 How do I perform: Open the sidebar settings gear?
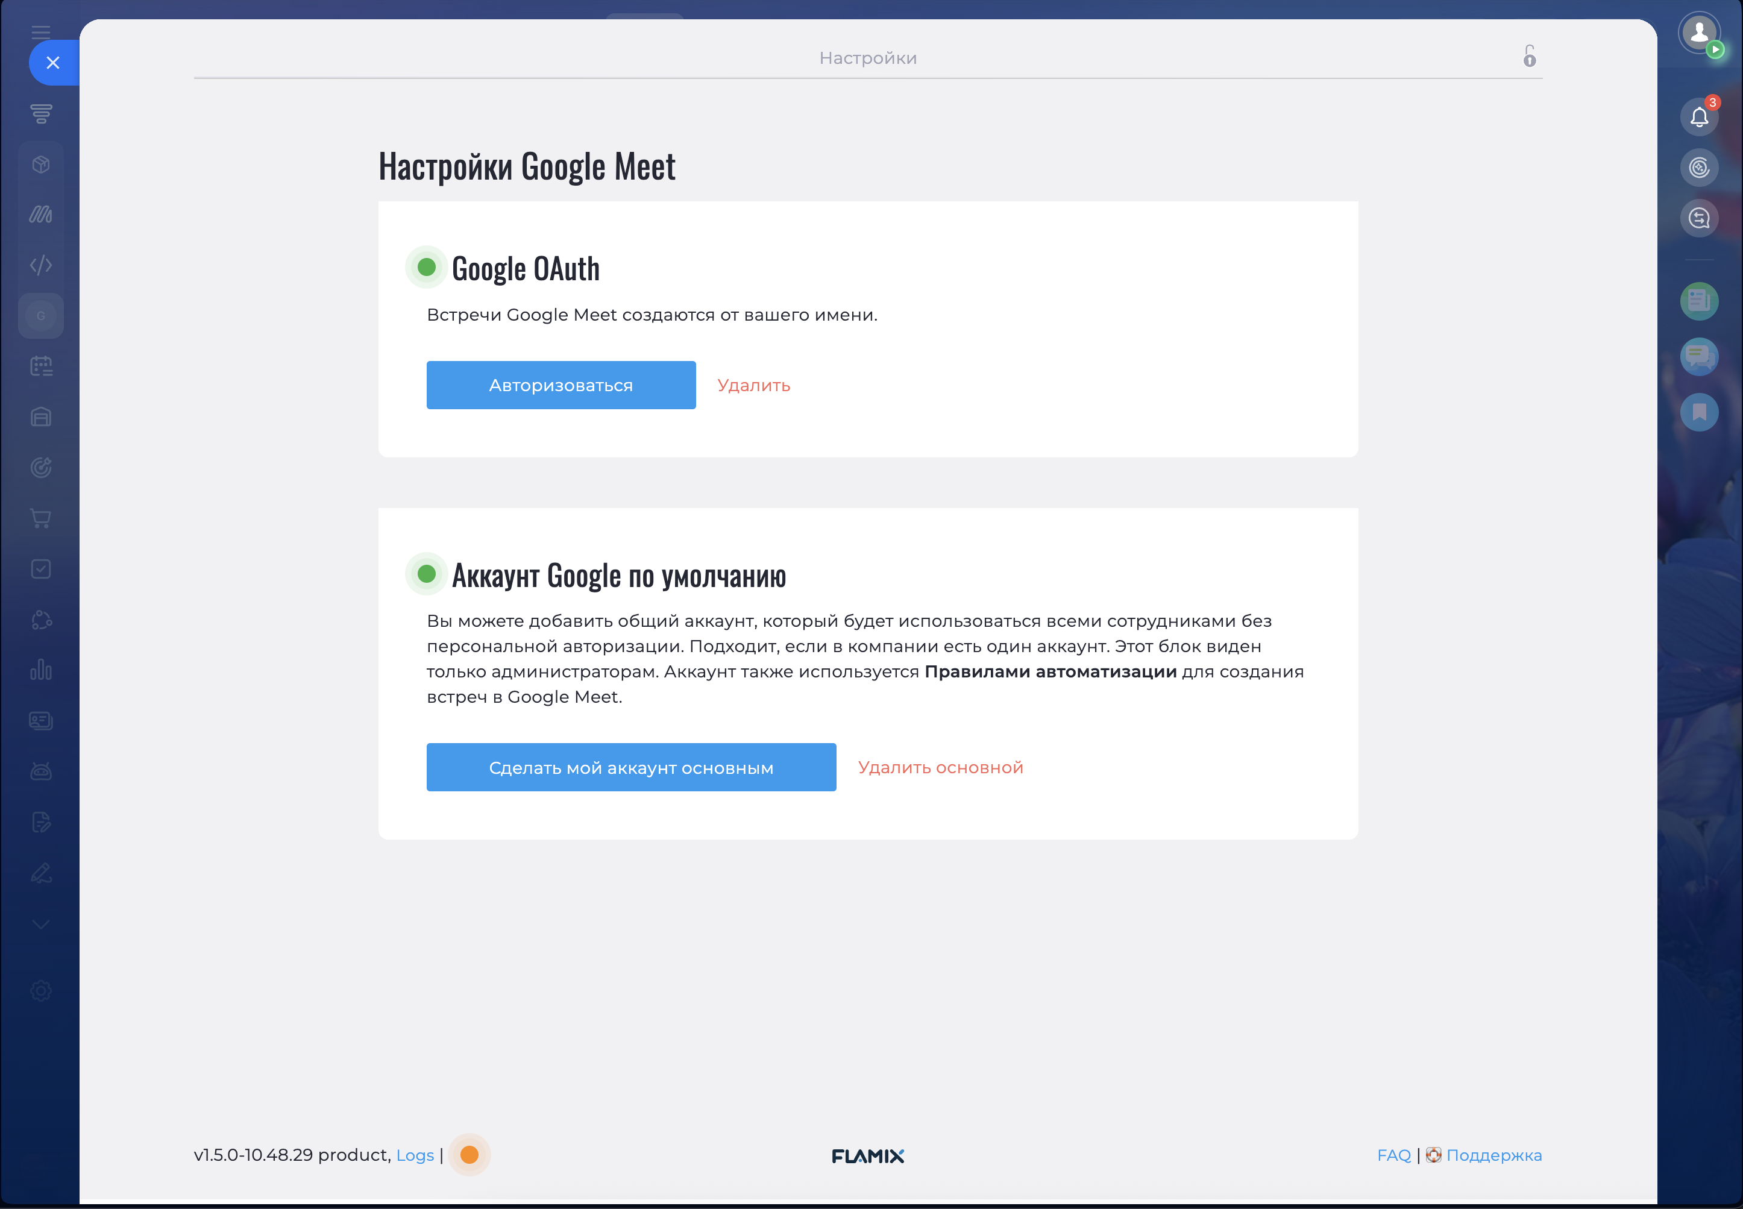click(41, 991)
